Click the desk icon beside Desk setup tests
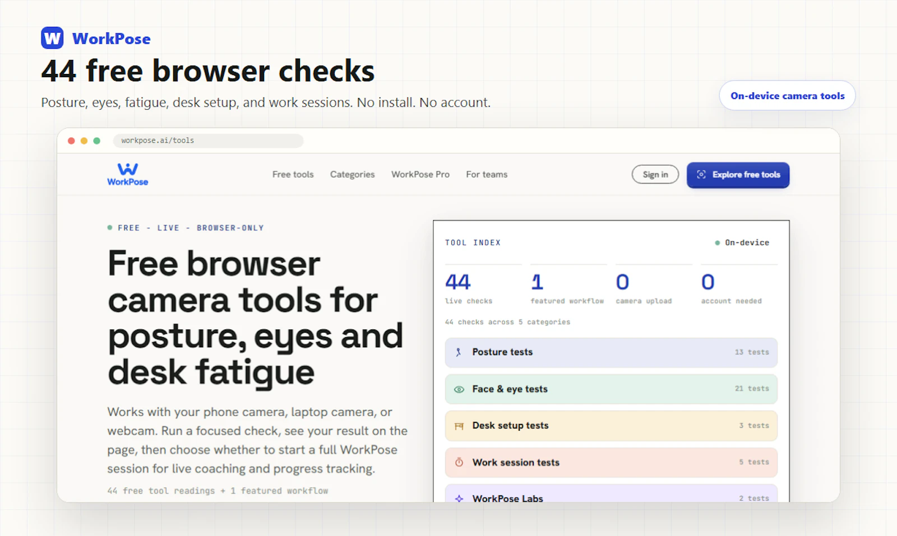 (459, 426)
